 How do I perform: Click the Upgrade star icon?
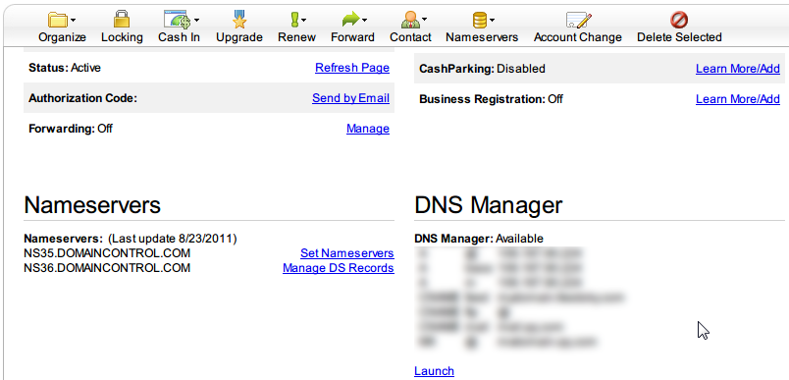239,20
